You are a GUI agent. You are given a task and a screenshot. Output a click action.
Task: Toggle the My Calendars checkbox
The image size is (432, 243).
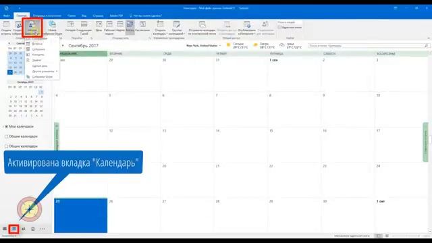tap(6, 126)
